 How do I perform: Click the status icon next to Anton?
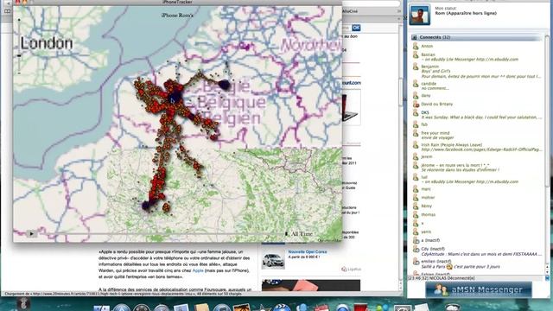click(x=416, y=46)
